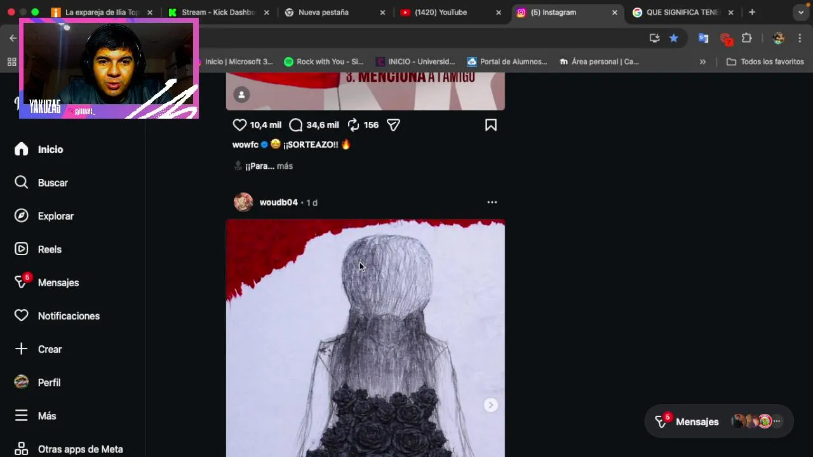Viewport: 813px width, 457px height.
Task: Open 'Portal de Alumnos' bookmark
Action: (507, 62)
